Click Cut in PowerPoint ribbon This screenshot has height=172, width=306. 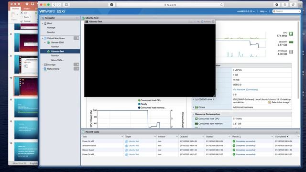click(x=24, y=13)
